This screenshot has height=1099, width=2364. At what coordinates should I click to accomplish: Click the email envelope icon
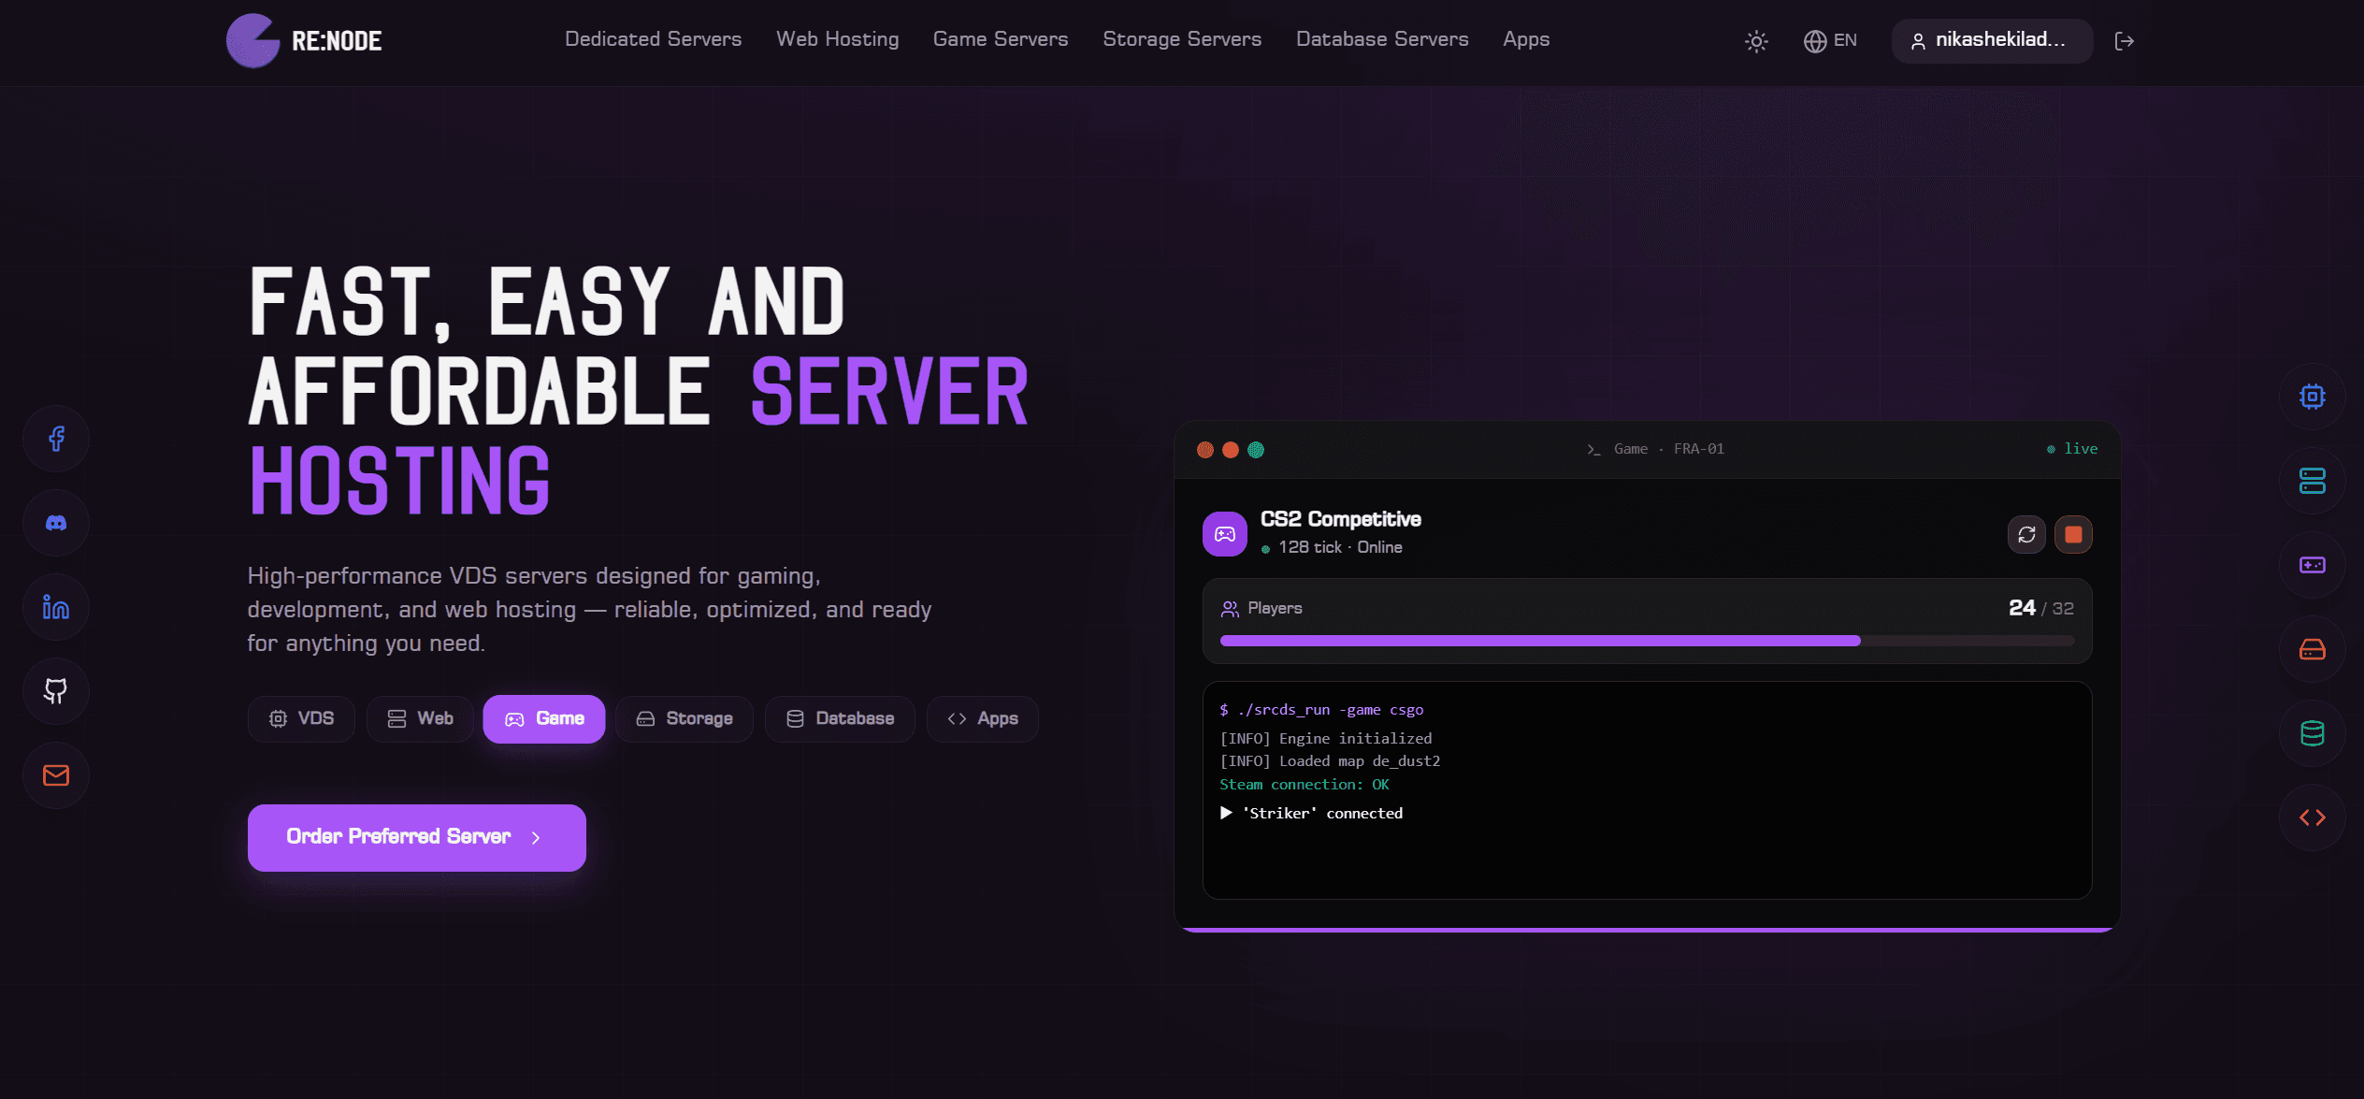coord(56,775)
